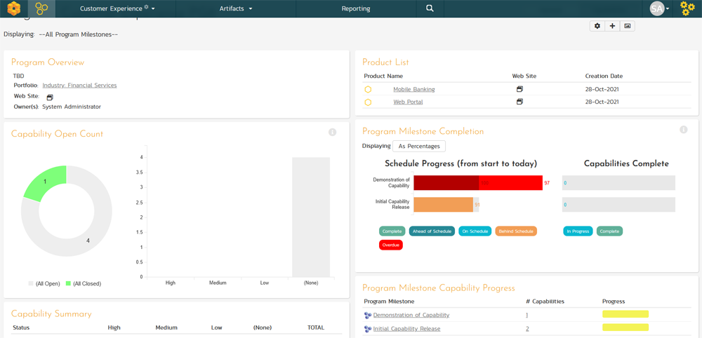
Task: Open the program hexagons icon in navbar
Action: 41,8
